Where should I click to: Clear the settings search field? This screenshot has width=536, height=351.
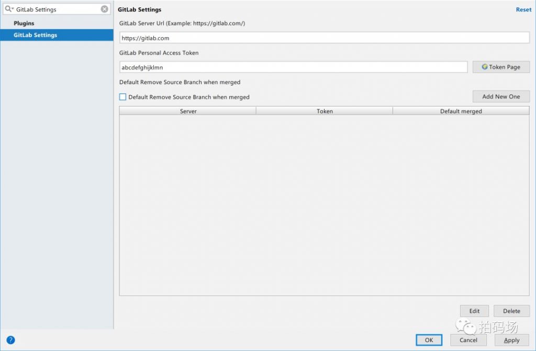[x=105, y=9]
